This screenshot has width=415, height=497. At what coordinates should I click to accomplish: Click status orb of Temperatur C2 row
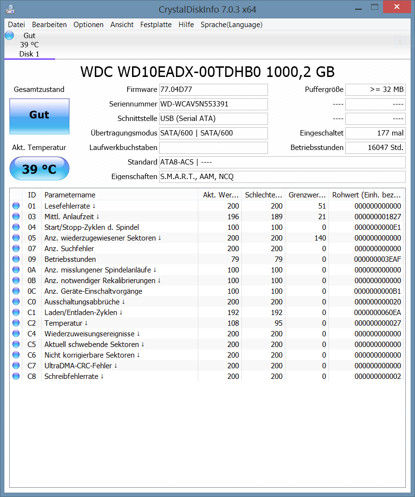[x=16, y=323]
